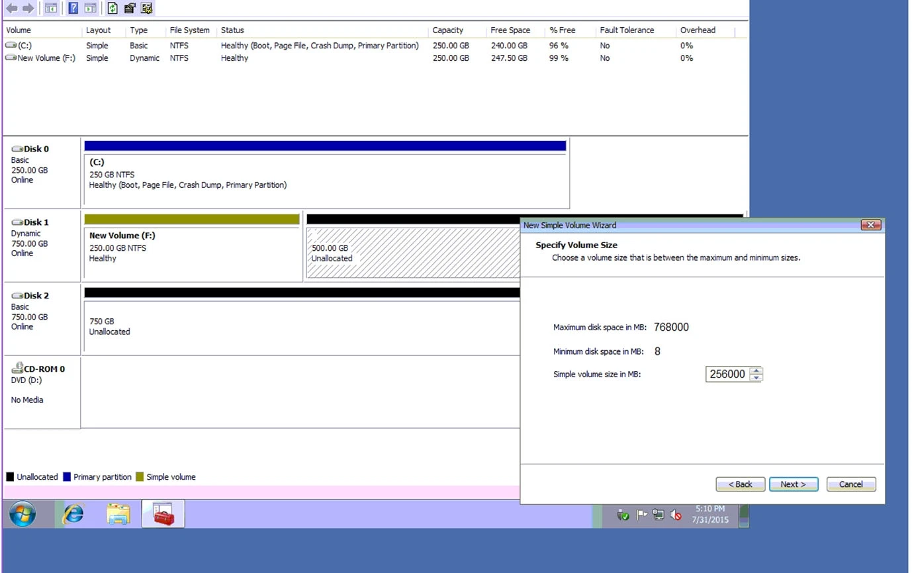
Task: Open the Action Center flag icon
Action: coord(641,515)
